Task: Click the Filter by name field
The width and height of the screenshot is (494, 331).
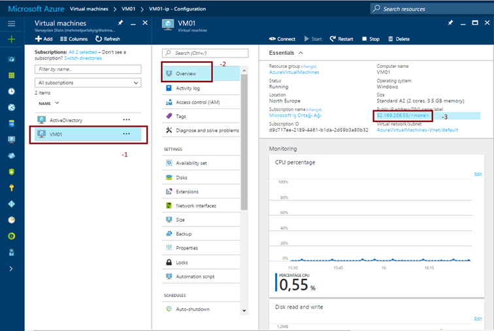Action: [88, 69]
